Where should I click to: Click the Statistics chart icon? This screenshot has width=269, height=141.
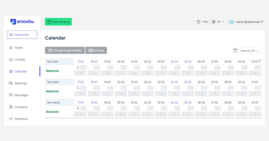pos(11,118)
